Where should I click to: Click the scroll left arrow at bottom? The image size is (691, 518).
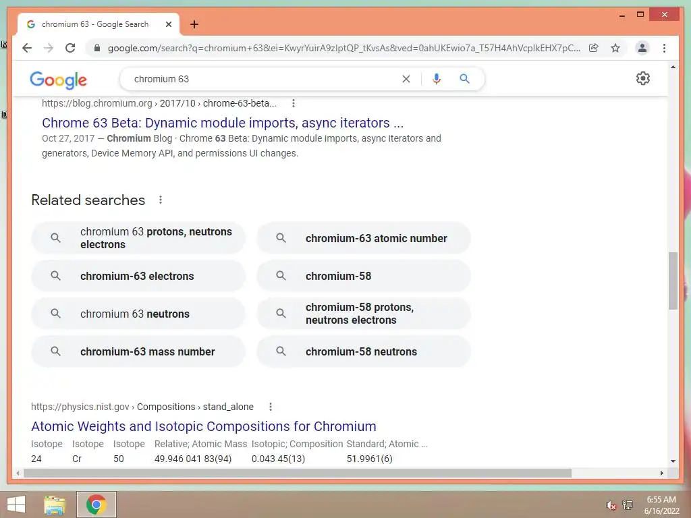click(x=18, y=473)
